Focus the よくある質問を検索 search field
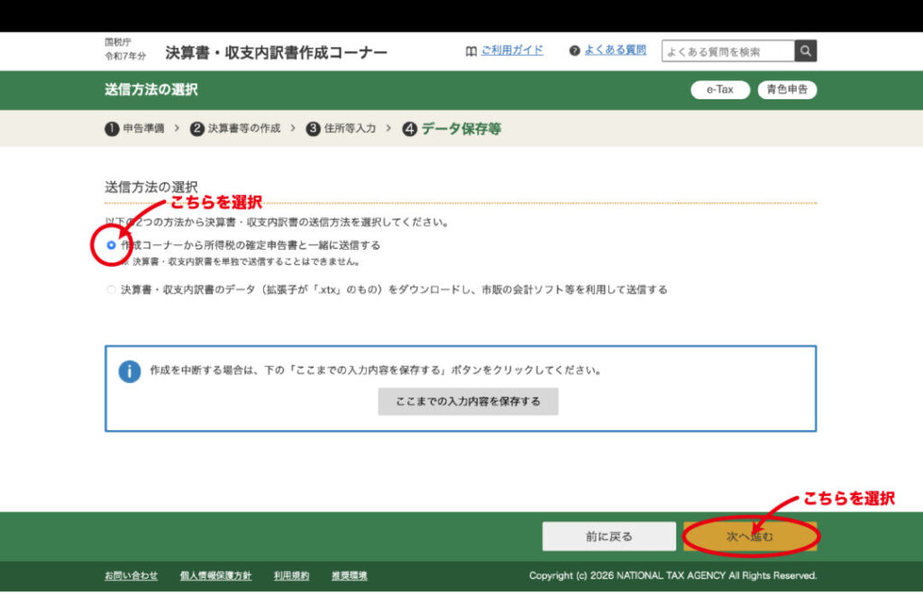This screenshot has height=595, width=923. pos(728,51)
